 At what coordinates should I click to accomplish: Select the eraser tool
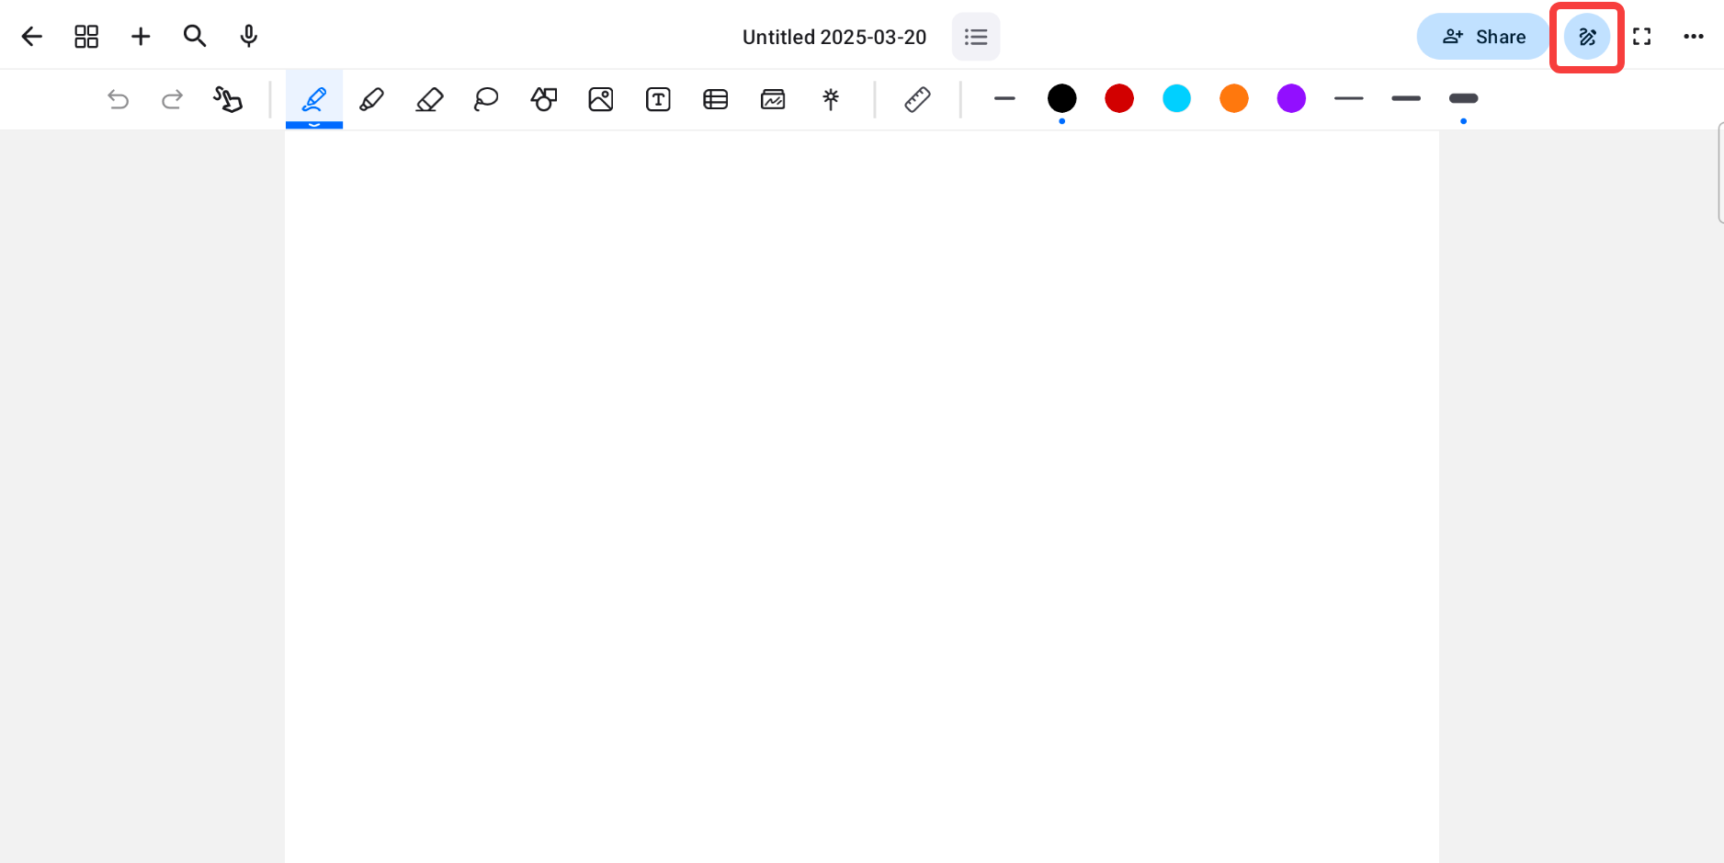click(429, 98)
